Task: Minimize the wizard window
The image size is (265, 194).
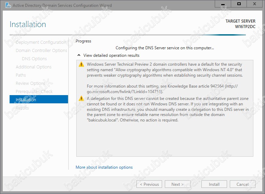Action: coord(223,4)
